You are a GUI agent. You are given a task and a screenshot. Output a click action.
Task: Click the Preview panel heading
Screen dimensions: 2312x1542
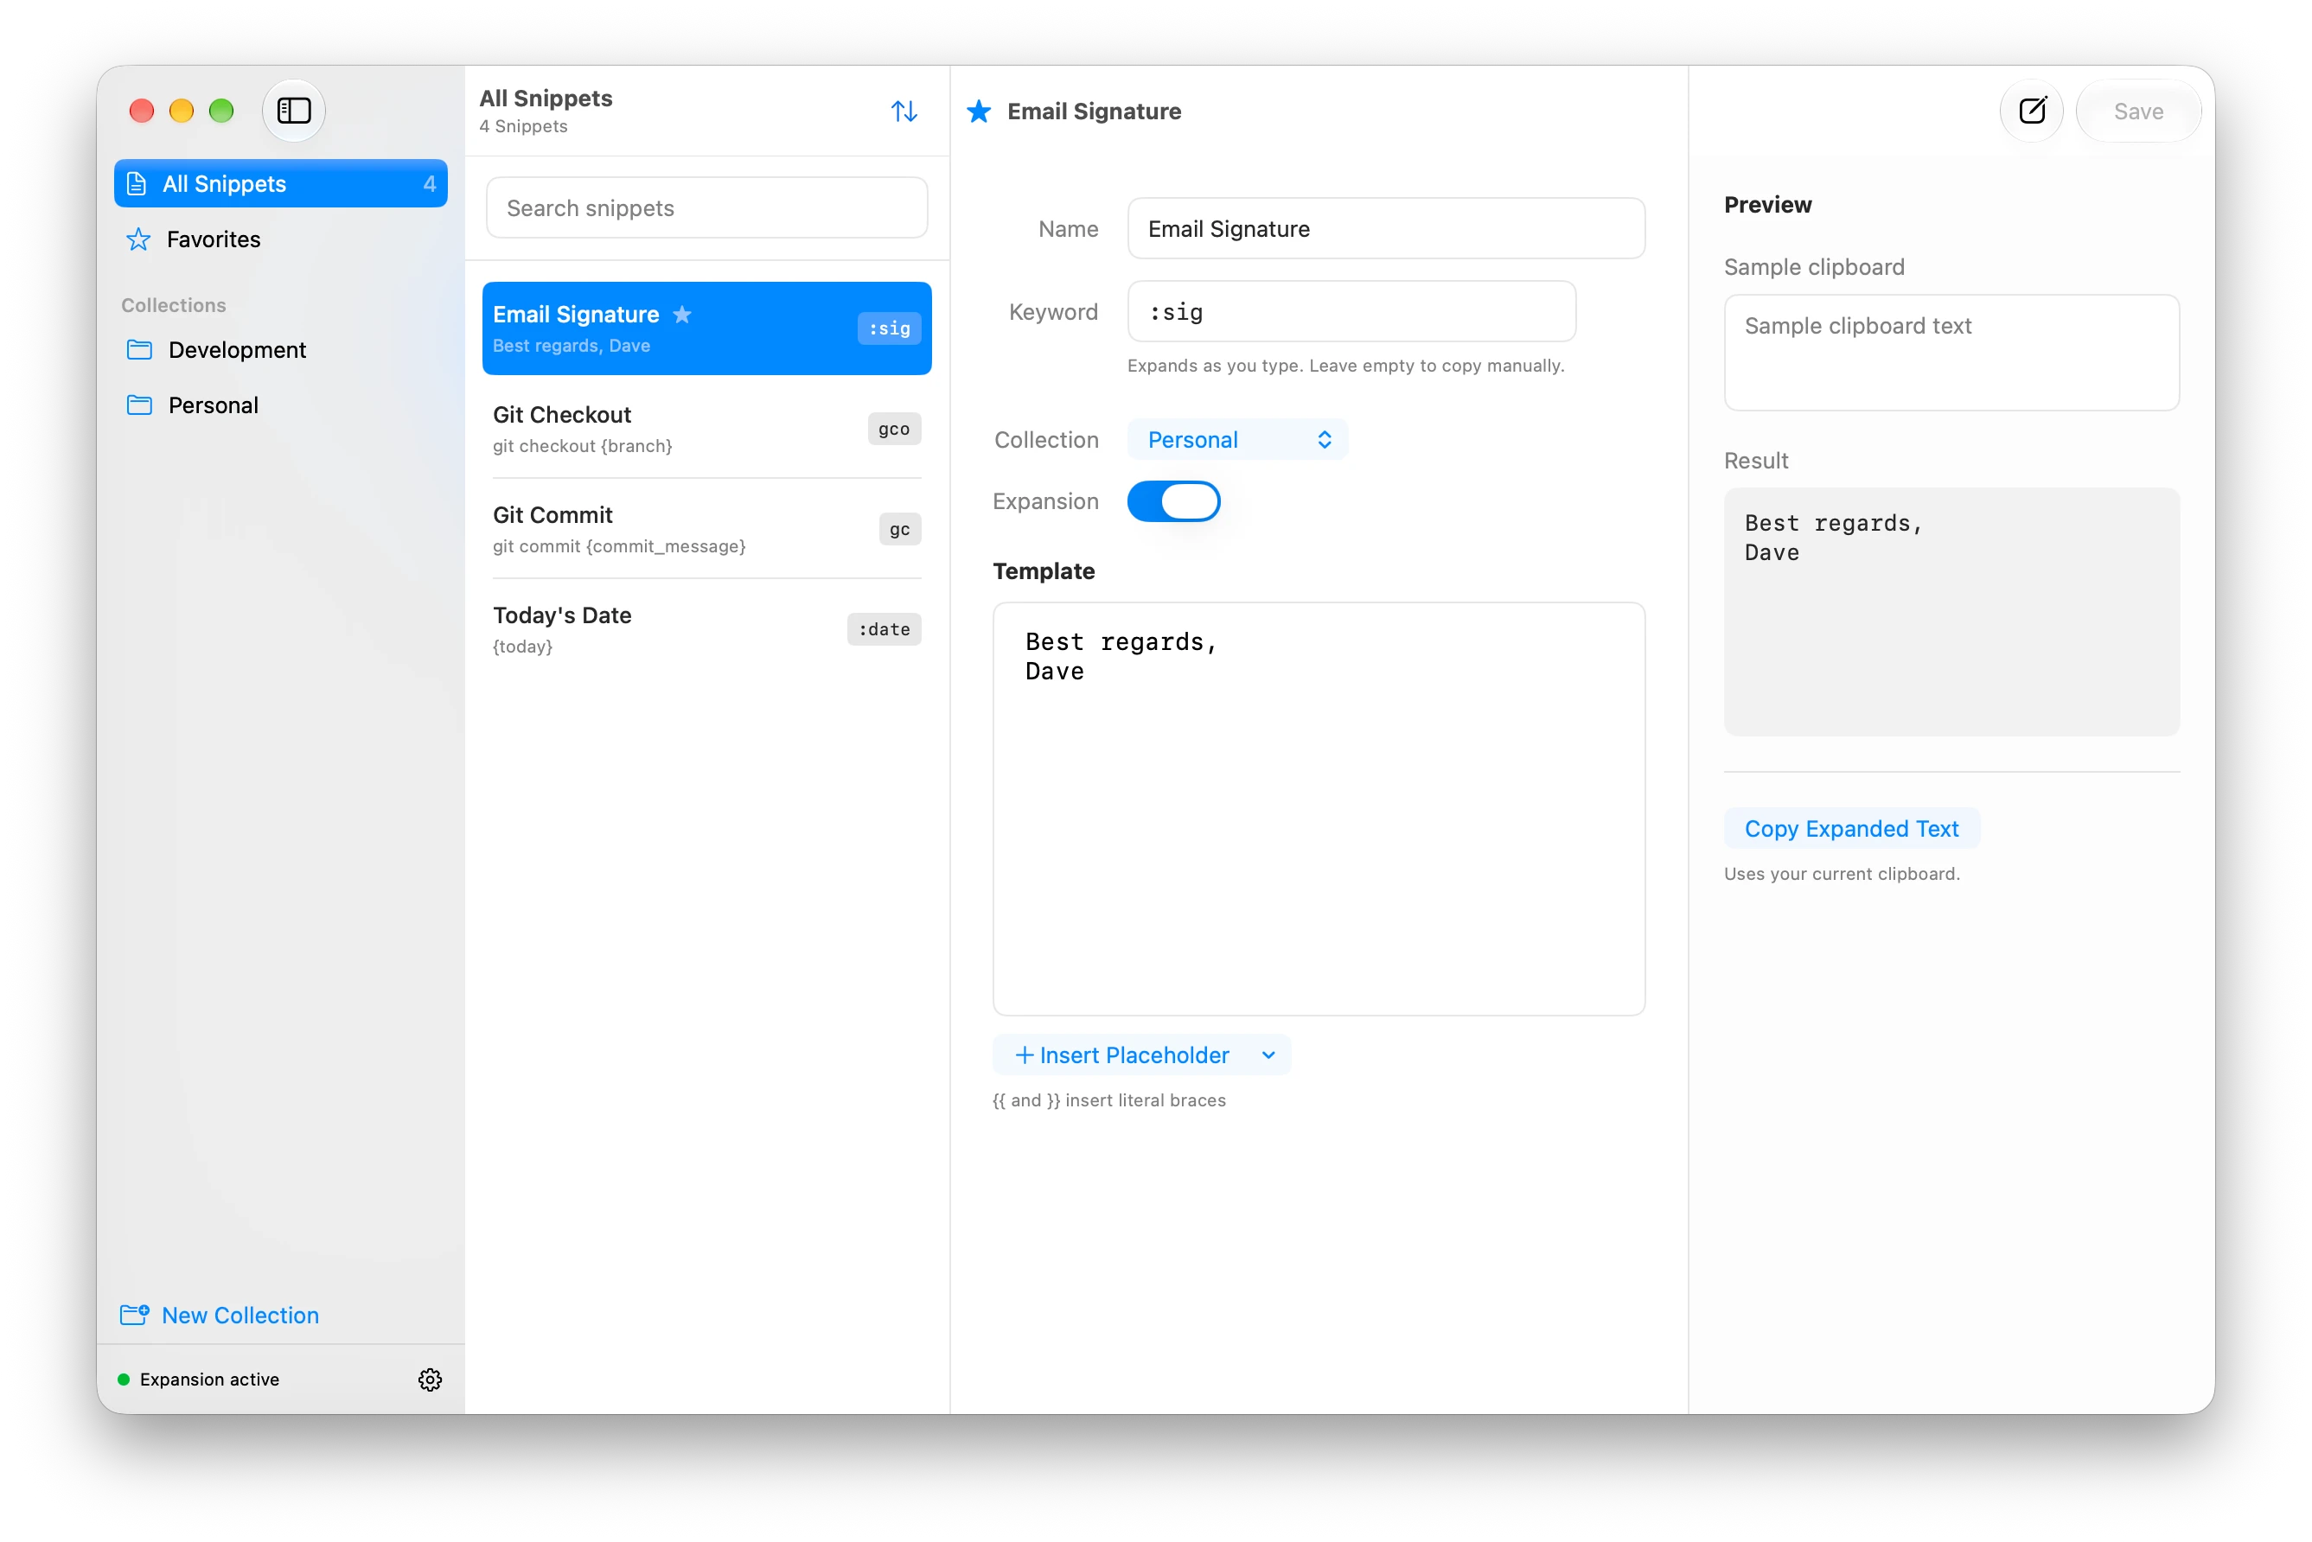tap(1767, 205)
